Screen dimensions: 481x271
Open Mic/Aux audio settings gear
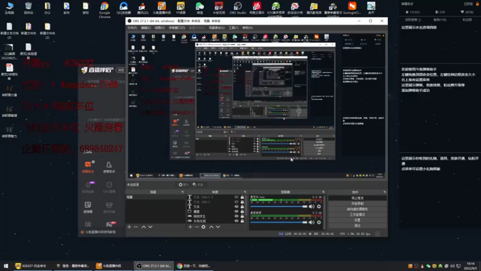pos(319,207)
